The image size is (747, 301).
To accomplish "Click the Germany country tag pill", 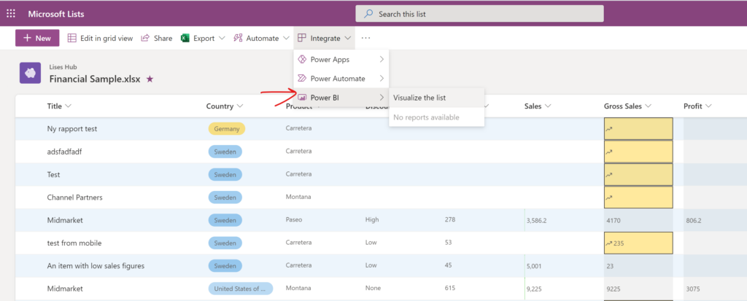I will (226, 128).
